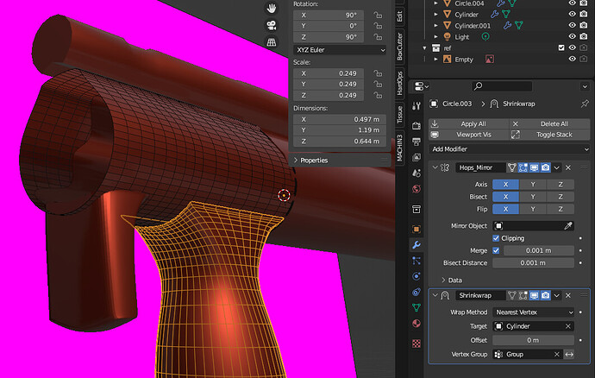
Task: Expand the Cylinder.001 outliner row
Action: coord(436,25)
